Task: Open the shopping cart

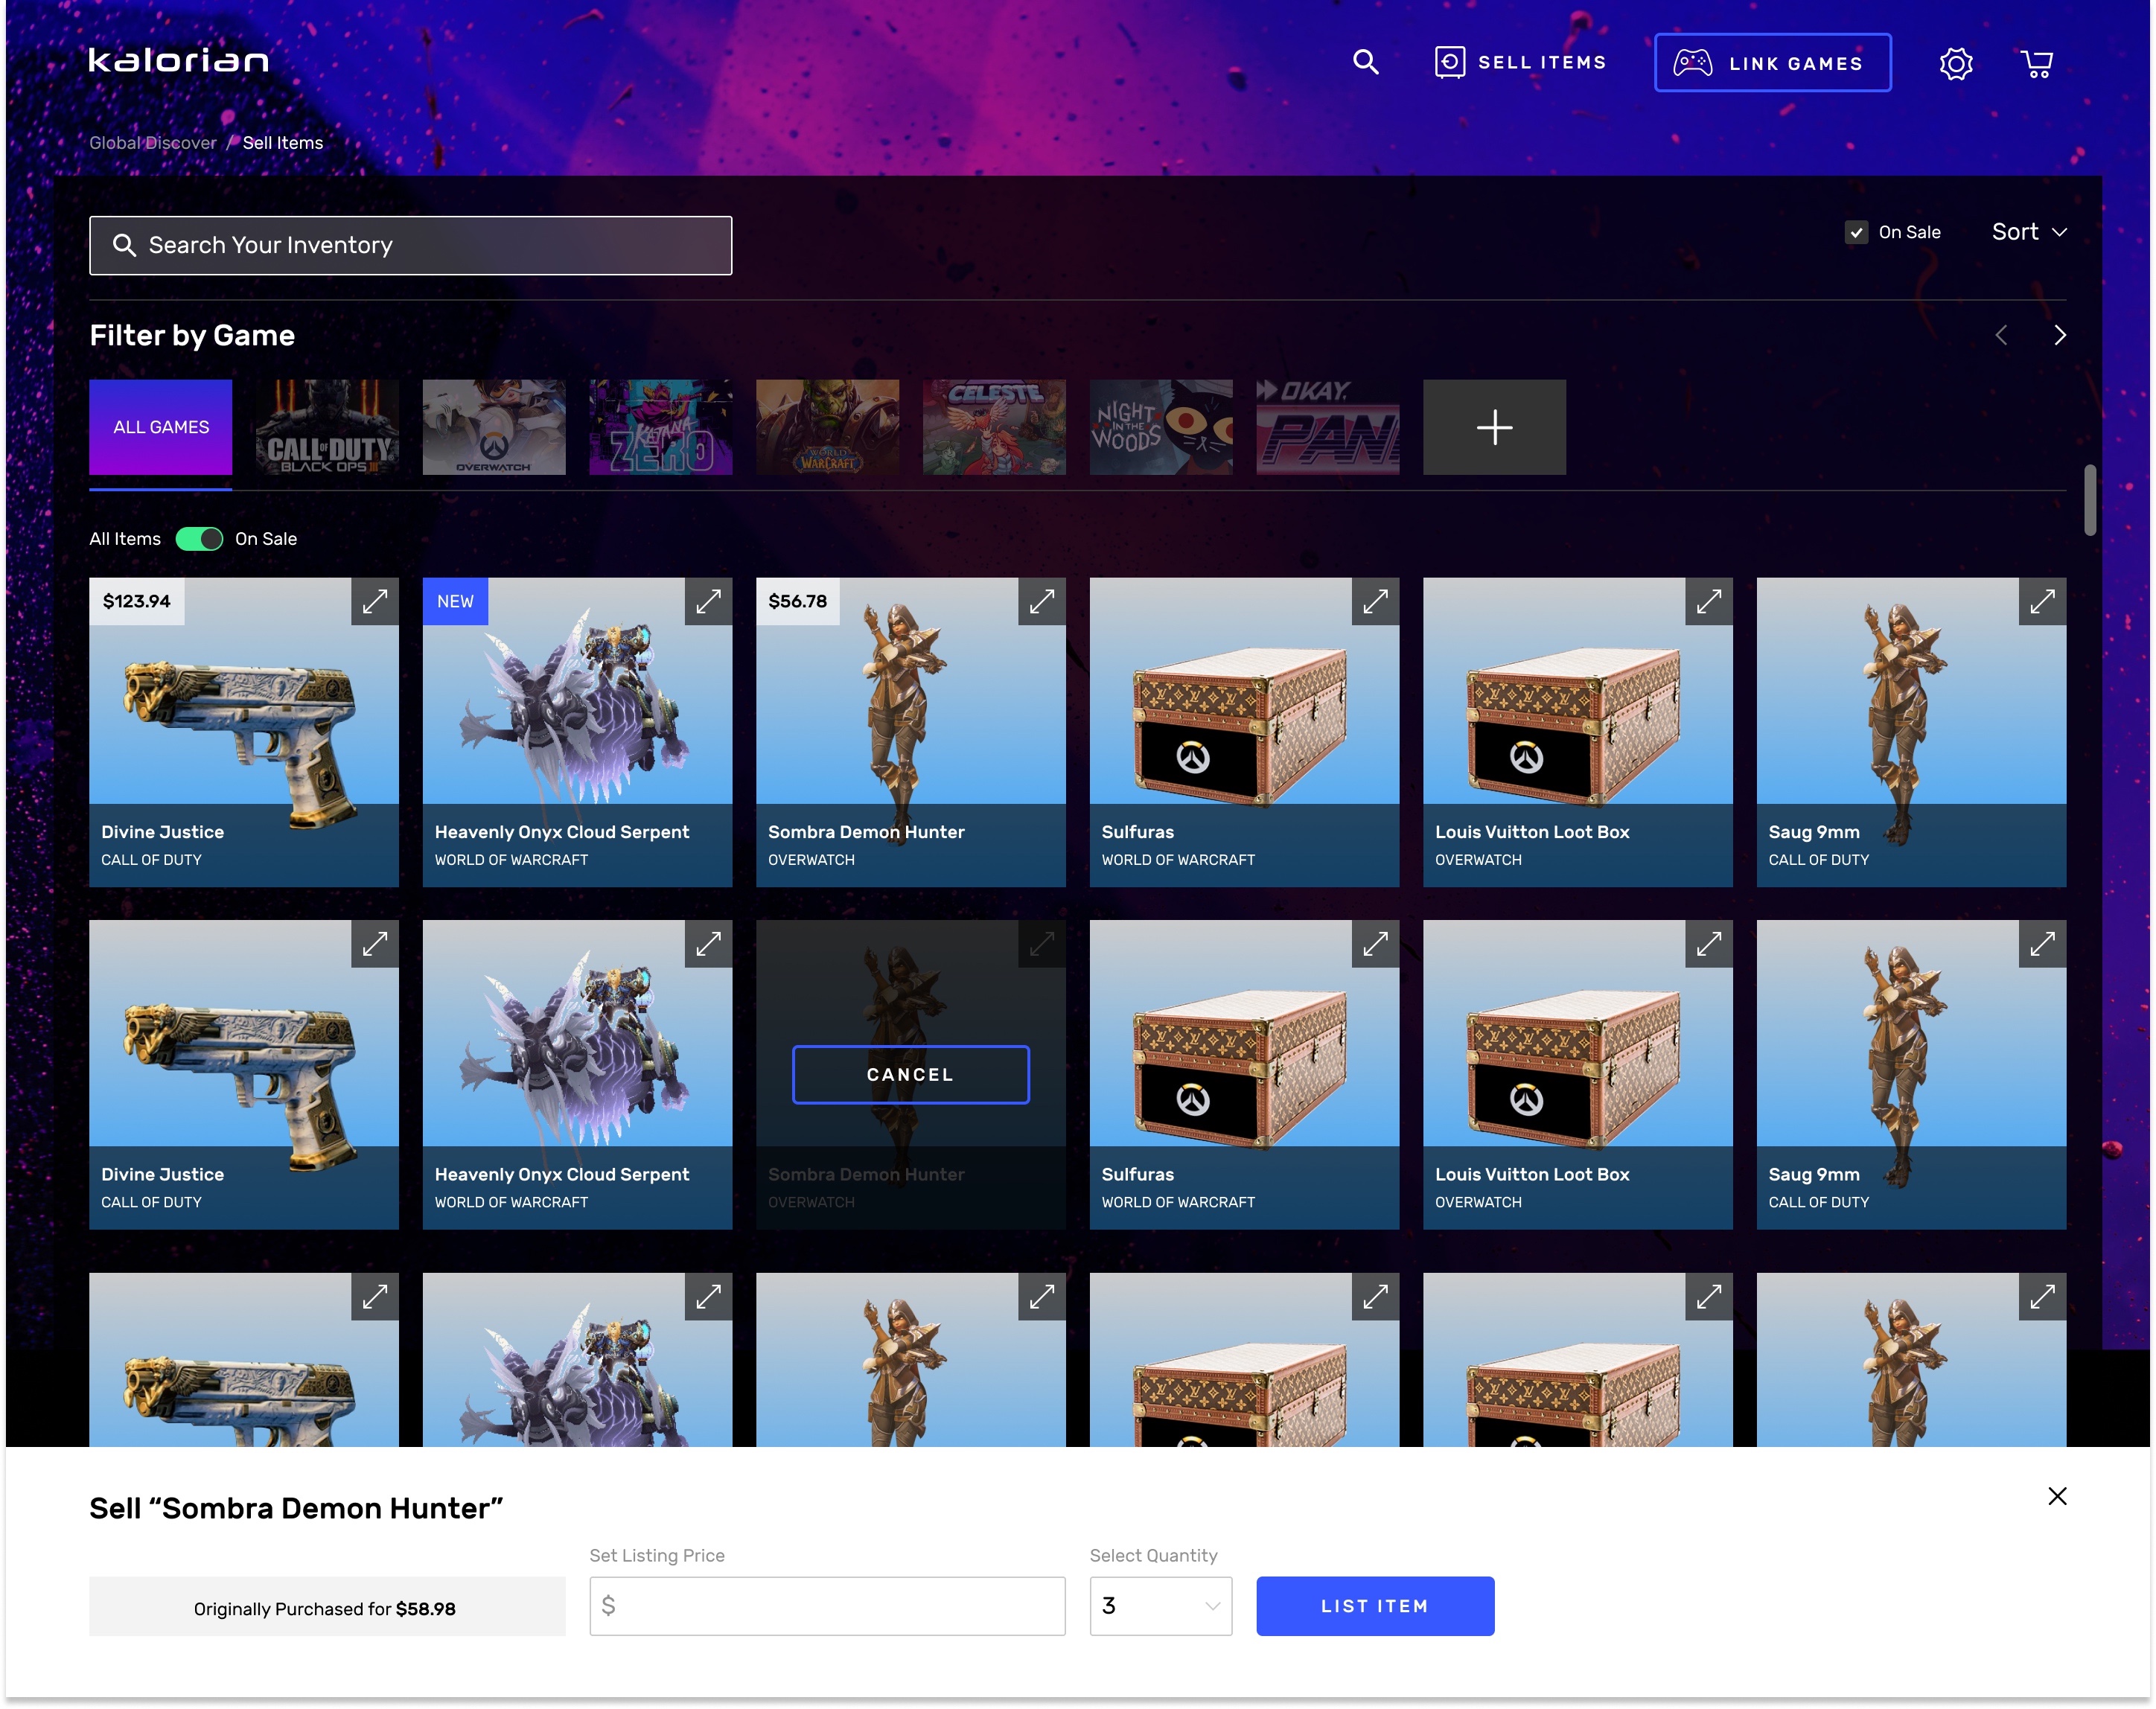Action: (2036, 63)
